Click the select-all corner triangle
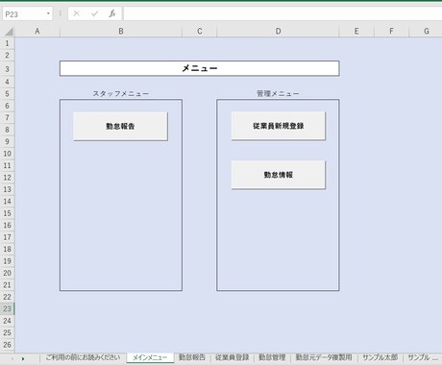 coord(9,32)
